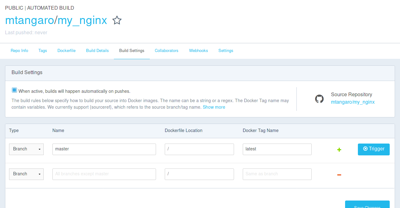The image size is (400, 208).
Task: Open mtangaro/my_nginx source repository link
Action: click(x=353, y=102)
